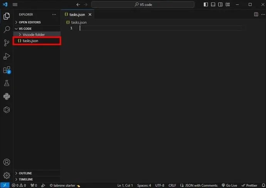Select tasks.json in the explorer tree
Viewport: 266px width, 188px height.
tap(37, 41)
